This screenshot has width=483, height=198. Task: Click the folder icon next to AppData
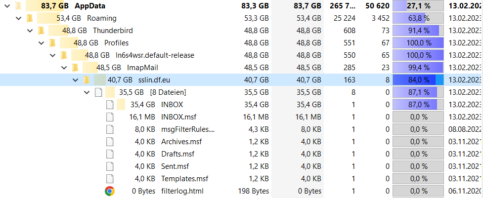18,6
